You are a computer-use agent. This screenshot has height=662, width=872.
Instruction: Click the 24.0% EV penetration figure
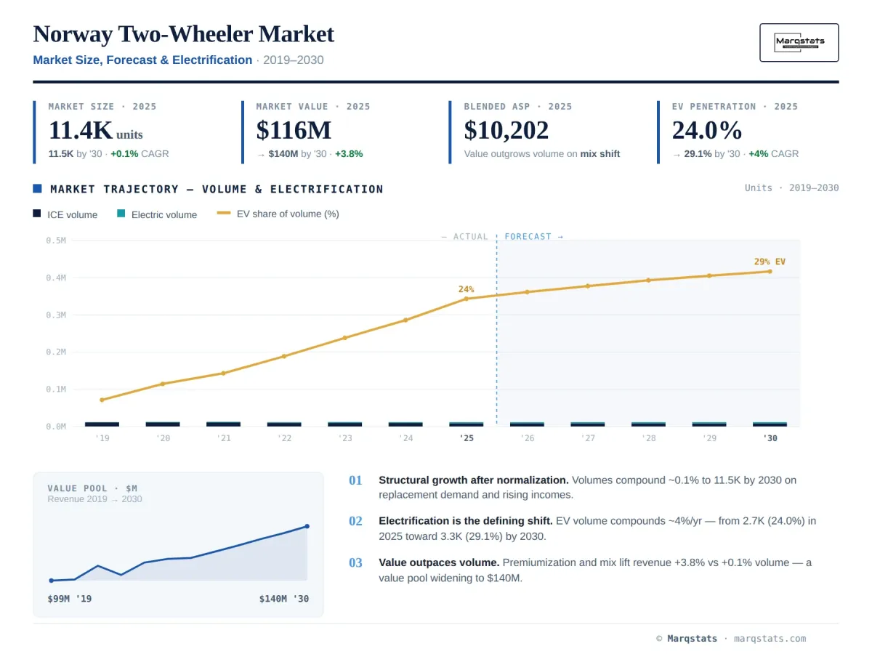[707, 130]
